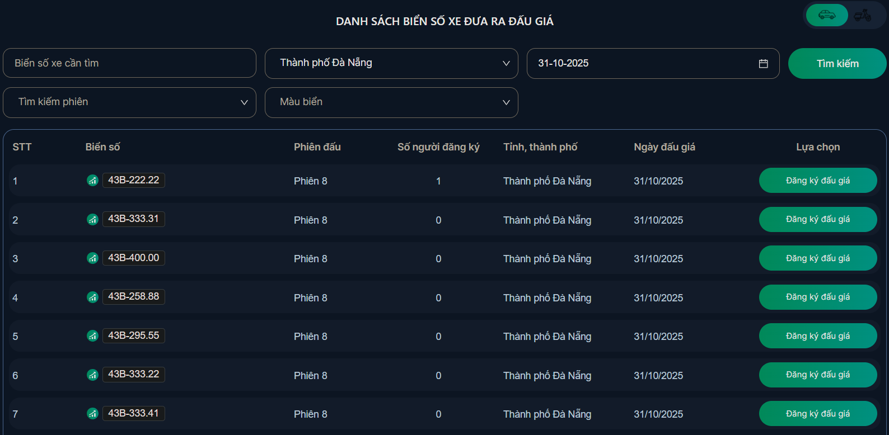Image resolution: width=889 pixels, height=435 pixels.
Task: Click auction icon beside plate 43B-222.22
Action: pyautogui.click(x=92, y=181)
